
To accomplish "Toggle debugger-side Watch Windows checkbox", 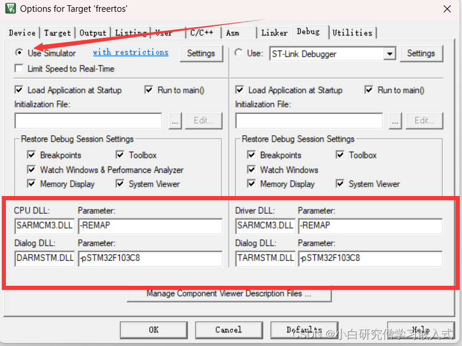I will [x=251, y=169].
